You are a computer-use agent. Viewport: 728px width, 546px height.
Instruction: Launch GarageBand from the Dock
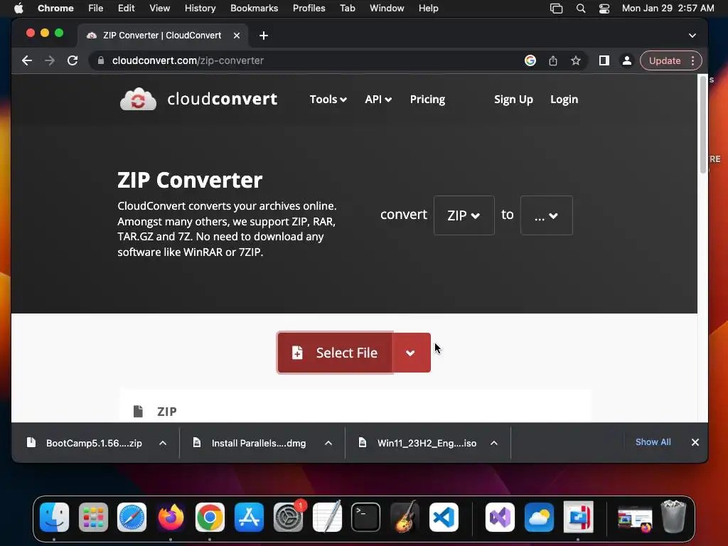click(405, 517)
